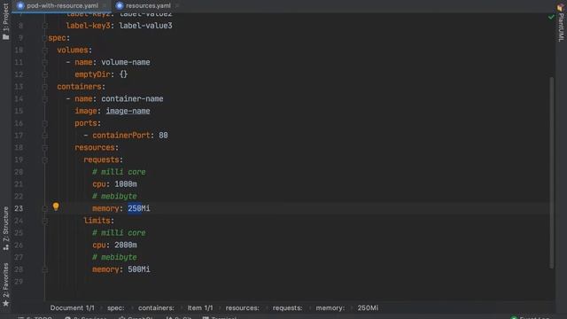Screen dimensions: 567x319
Task: Click requests: in the breadcrumb bar
Action: click(287, 307)
